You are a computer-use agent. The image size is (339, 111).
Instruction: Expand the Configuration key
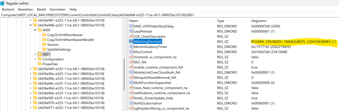[35, 59]
